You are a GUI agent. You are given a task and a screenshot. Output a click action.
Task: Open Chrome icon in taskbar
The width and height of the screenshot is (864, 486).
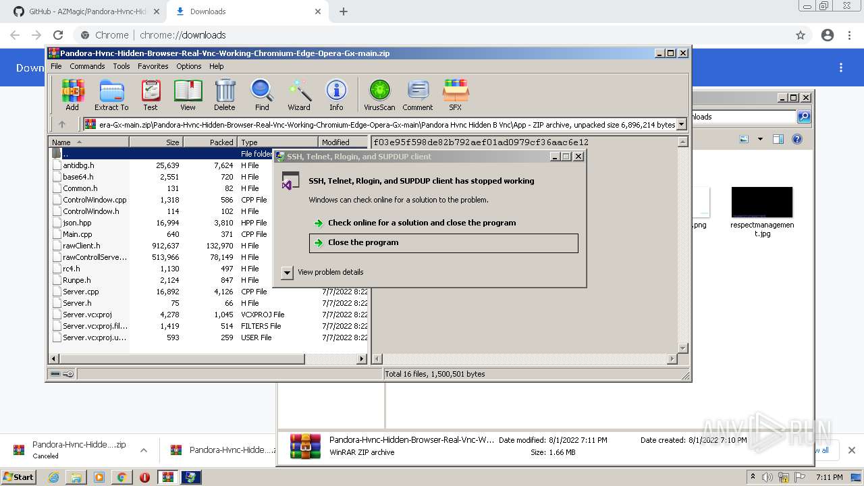coord(122,477)
